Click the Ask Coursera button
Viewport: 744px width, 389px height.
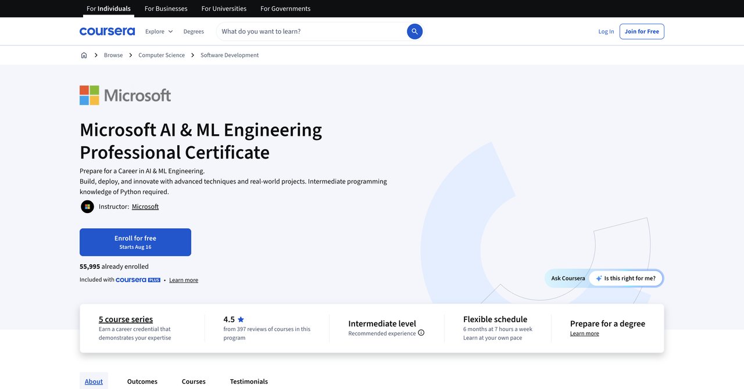(x=568, y=278)
